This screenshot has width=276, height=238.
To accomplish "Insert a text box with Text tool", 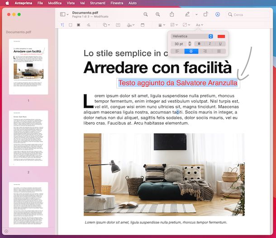I will click(x=118, y=25).
